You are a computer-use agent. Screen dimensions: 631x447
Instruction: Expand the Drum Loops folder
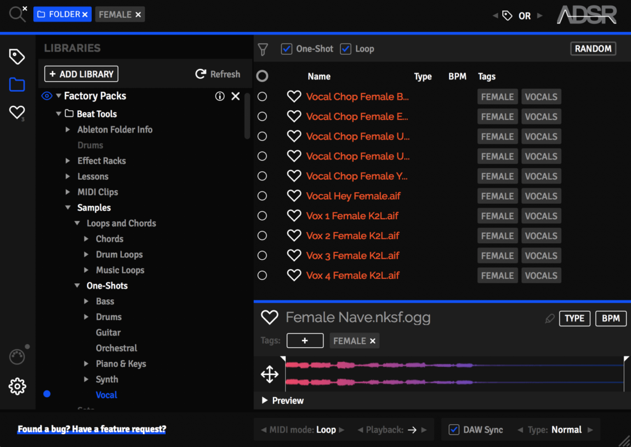point(87,254)
